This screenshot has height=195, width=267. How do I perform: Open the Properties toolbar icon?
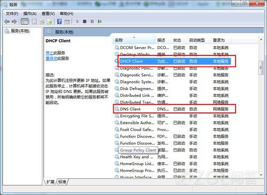tap(34, 21)
